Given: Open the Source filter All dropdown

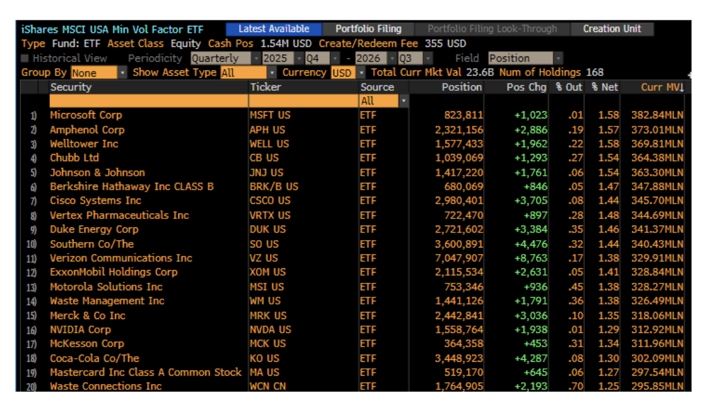Looking at the screenshot, I should tap(384, 101).
